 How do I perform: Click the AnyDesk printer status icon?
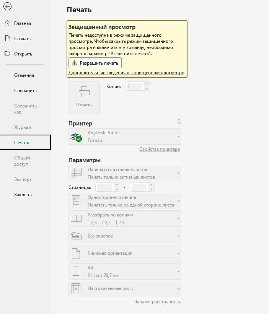(x=76, y=137)
